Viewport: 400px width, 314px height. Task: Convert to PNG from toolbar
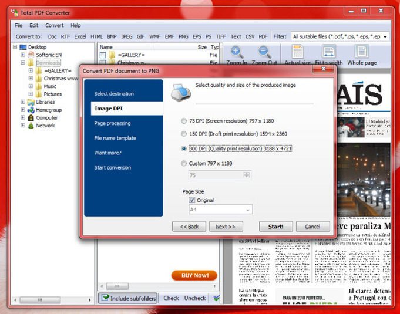[183, 37]
